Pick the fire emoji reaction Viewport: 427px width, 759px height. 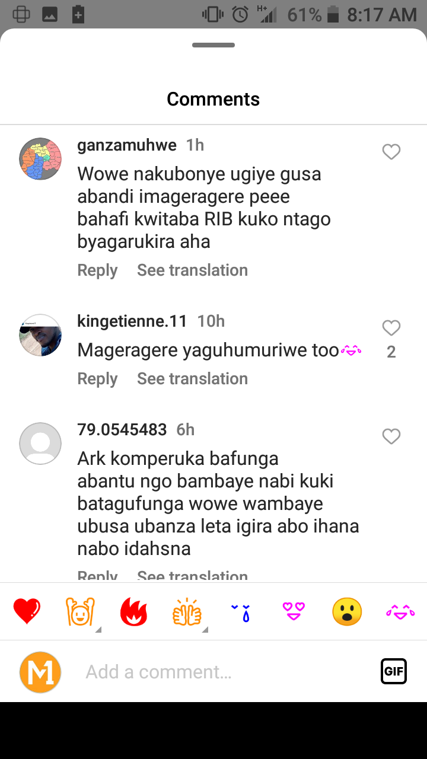[133, 612]
